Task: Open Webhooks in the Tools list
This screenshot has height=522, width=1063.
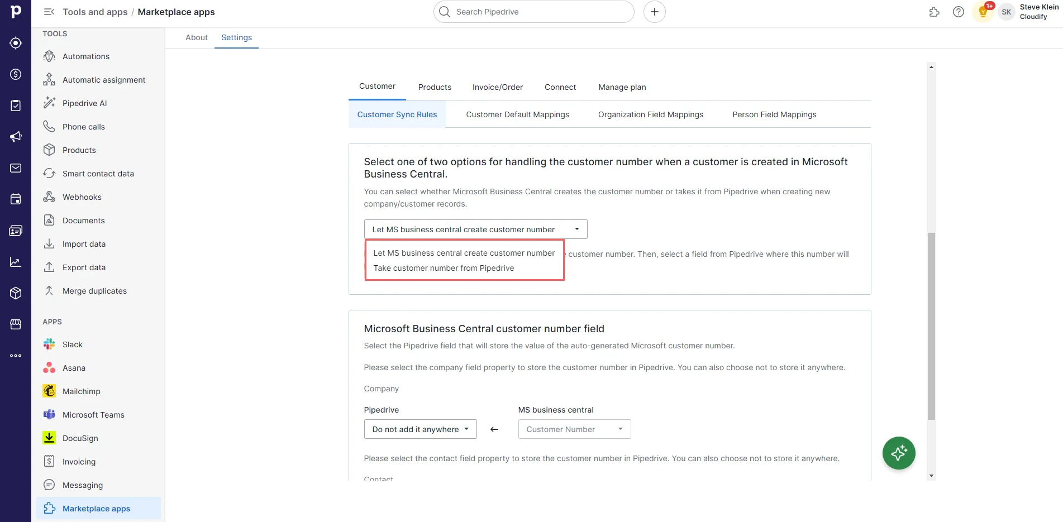Action: pos(98,197)
